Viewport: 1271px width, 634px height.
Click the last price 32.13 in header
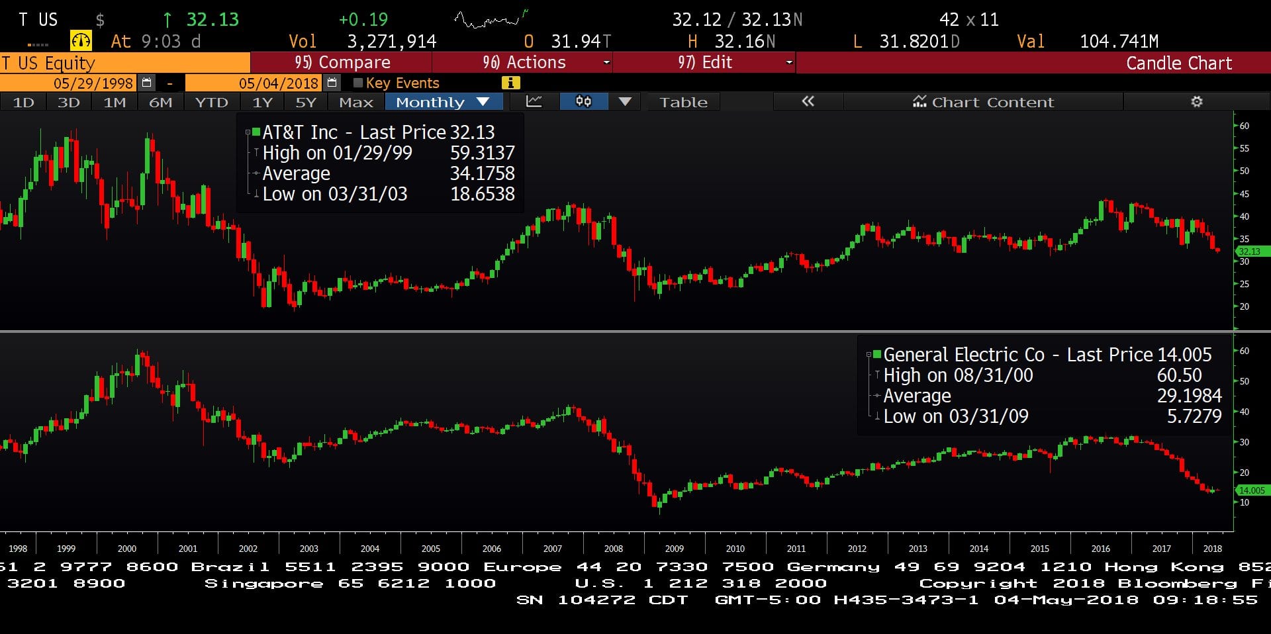(212, 20)
